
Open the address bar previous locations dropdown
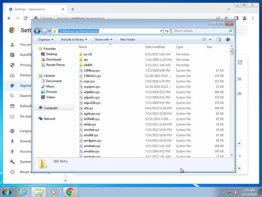click(161, 31)
